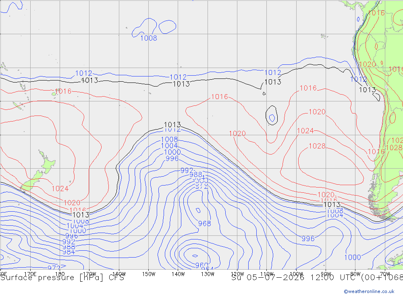
Task: Select the 180 longitude axis label
Action: click(60, 274)
